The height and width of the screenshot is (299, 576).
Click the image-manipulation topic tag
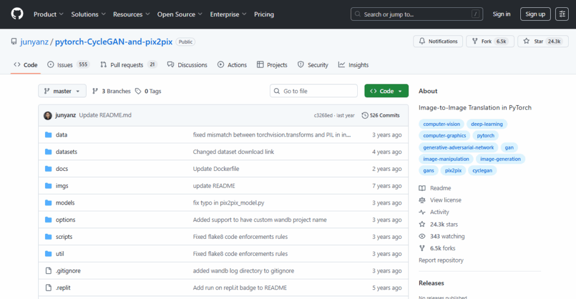(x=446, y=159)
